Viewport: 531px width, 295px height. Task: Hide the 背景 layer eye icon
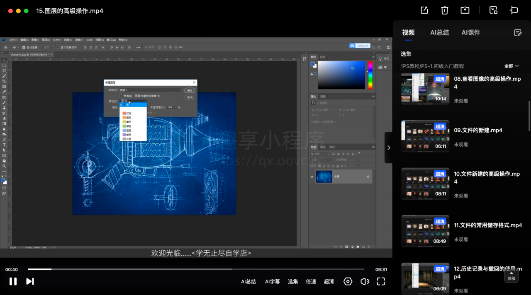coord(312,177)
